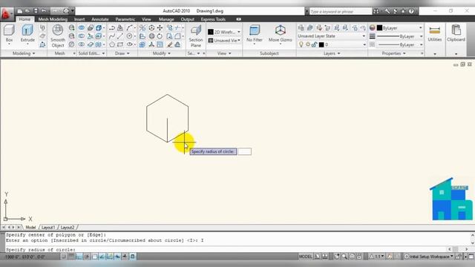Expand the Layers panel
Viewport: 475px width, 267px height.
point(332,53)
